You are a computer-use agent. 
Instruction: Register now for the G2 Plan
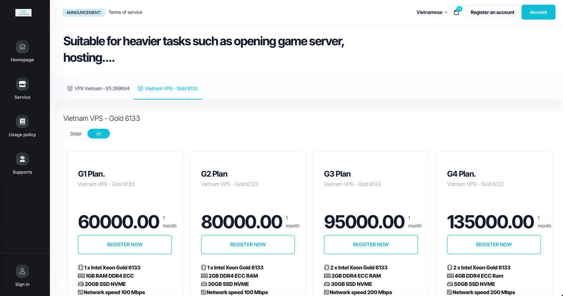coord(248,245)
